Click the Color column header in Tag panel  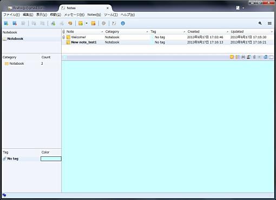(x=45, y=152)
